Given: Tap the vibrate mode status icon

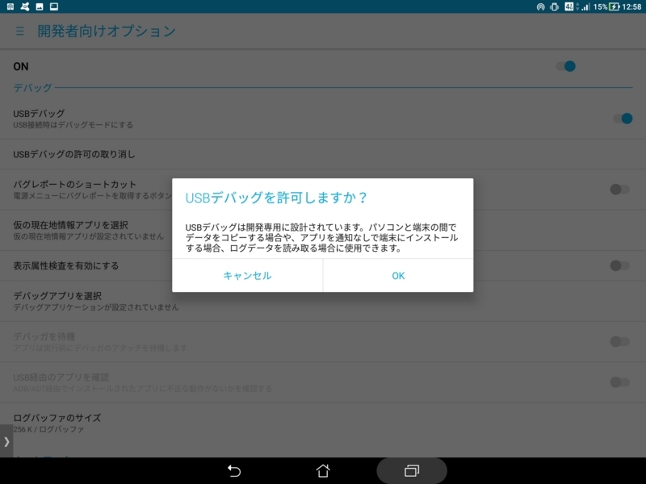Looking at the screenshot, I should click(555, 6).
